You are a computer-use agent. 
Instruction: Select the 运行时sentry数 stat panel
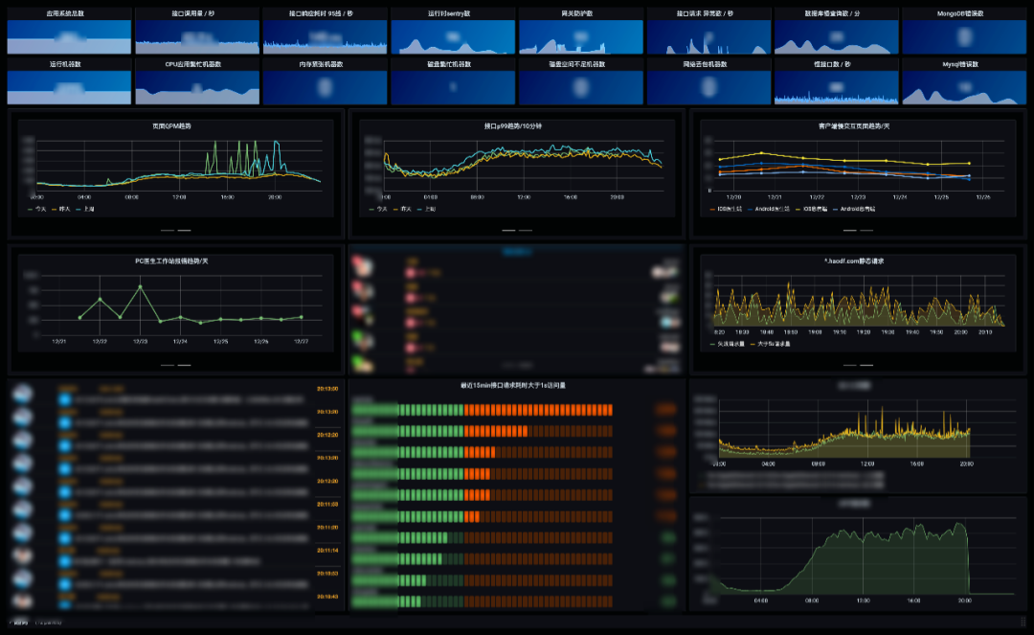click(452, 31)
